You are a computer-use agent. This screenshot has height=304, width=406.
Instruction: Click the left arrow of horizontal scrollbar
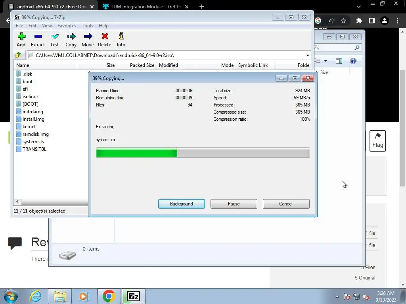coord(17,201)
